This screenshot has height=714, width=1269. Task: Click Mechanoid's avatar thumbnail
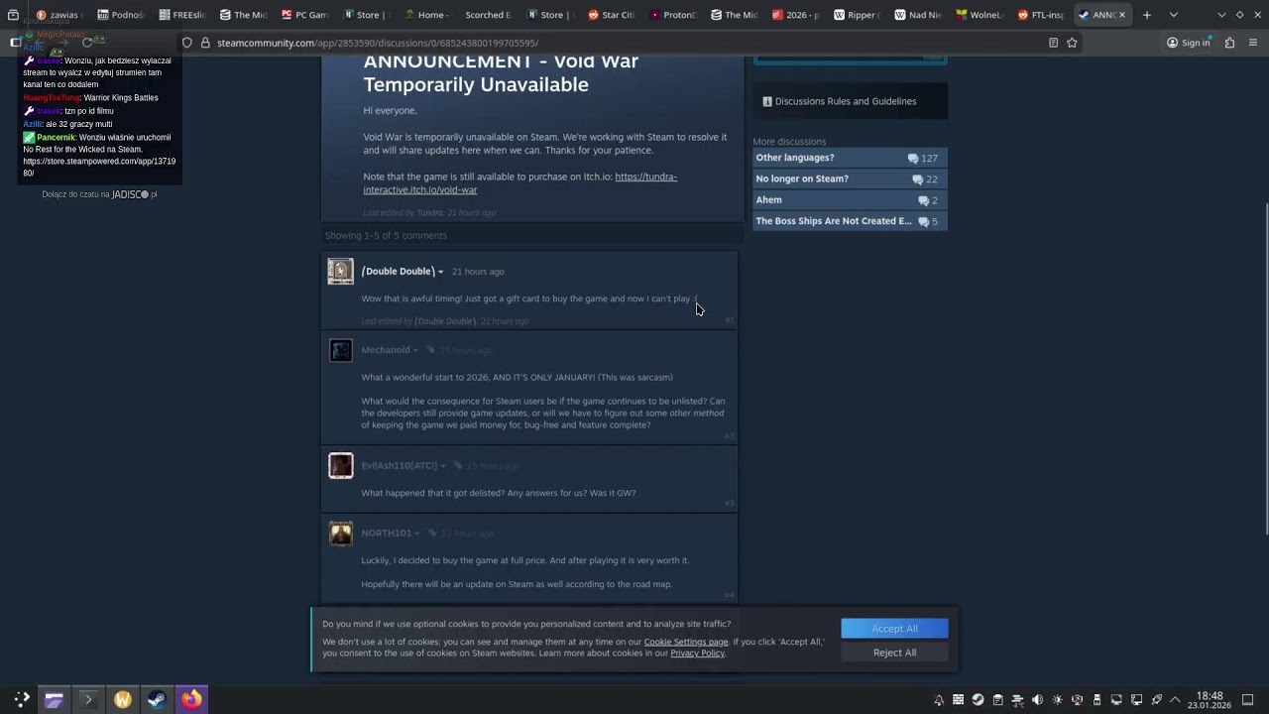[x=340, y=350]
